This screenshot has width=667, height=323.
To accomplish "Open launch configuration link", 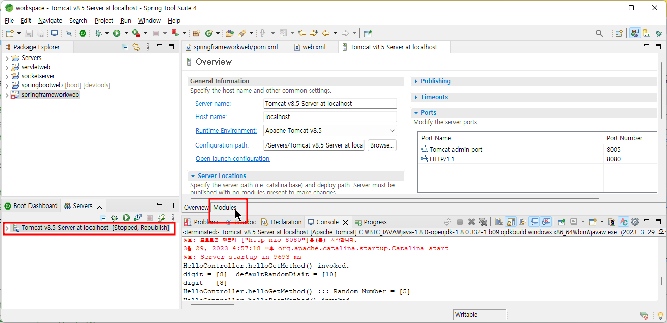I will [233, 159].
